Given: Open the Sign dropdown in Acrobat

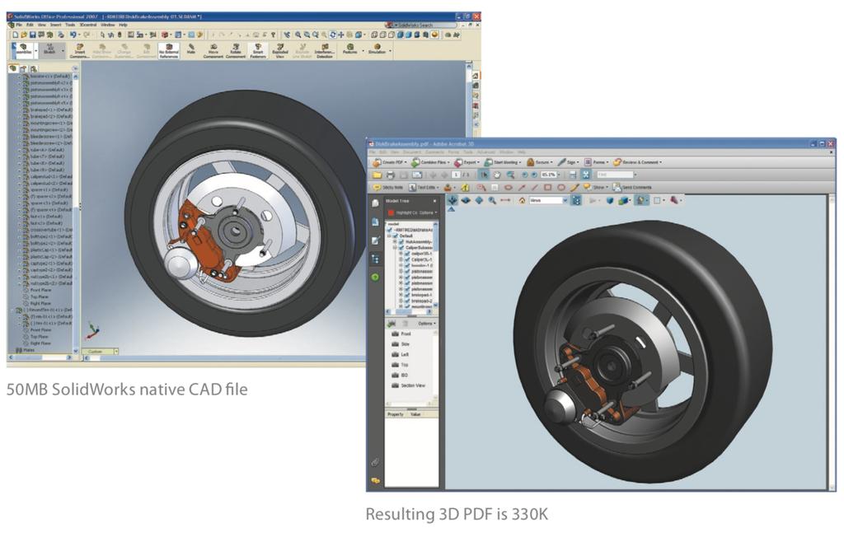Looking at the screenshot, I should point(569,162).
